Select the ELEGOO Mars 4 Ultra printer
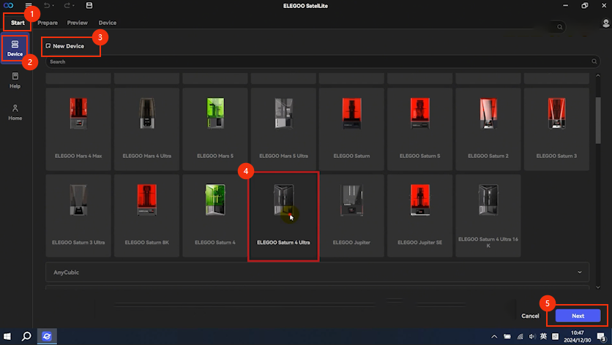Image resolution: width=612 pixels, height=345 pixels. pos(146,129)
